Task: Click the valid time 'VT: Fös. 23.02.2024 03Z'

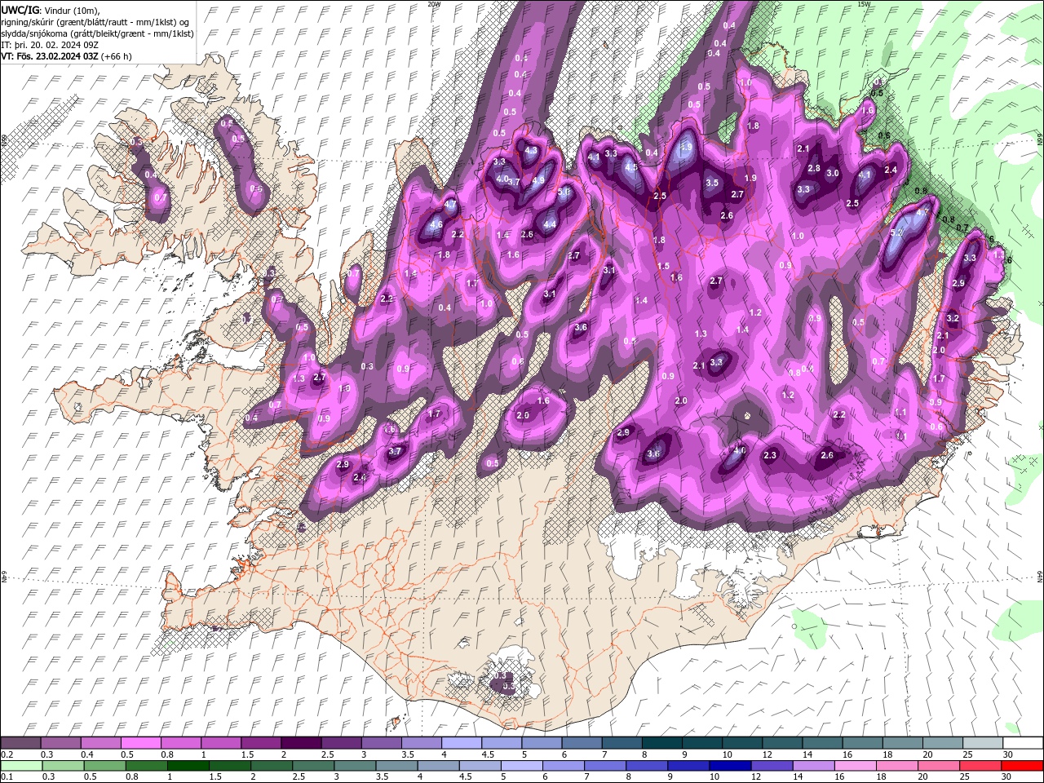Action: (50, 56)
